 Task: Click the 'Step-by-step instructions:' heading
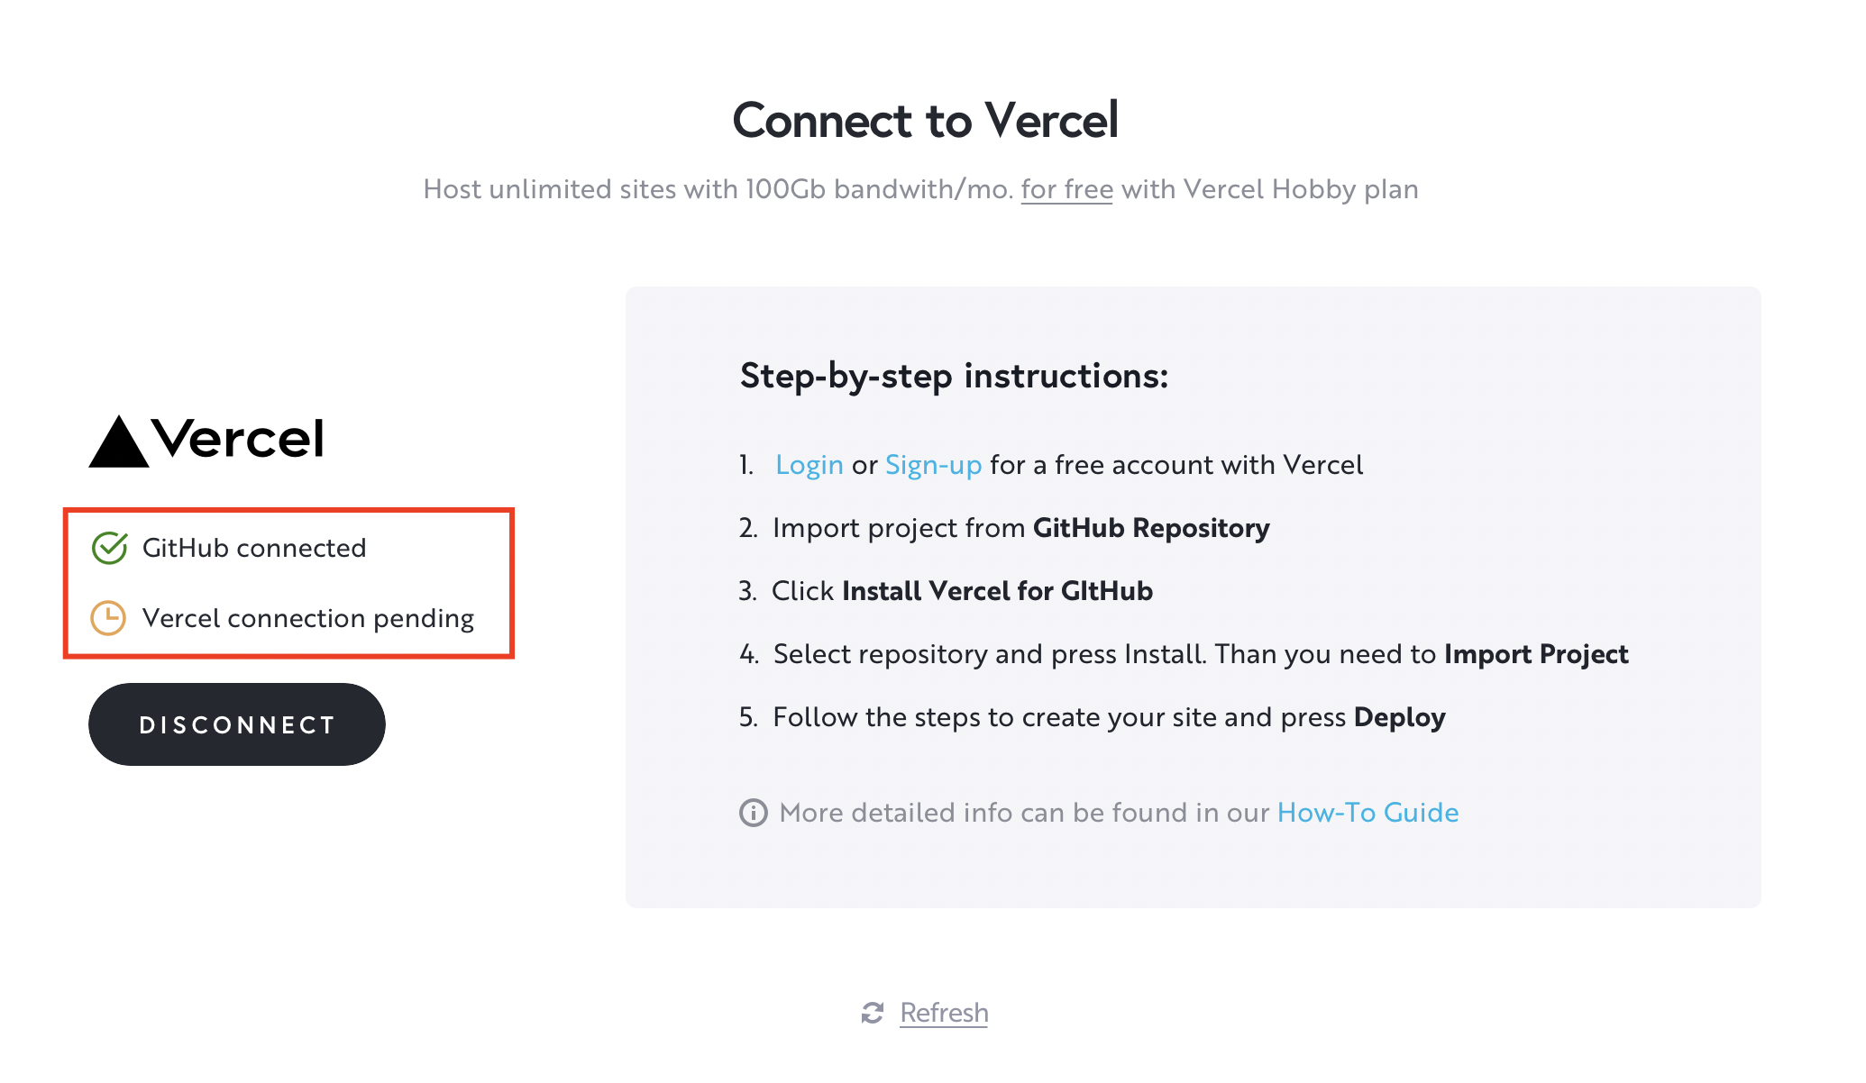pos(954,376)
